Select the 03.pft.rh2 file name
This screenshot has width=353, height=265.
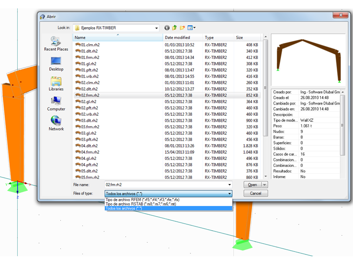pyautogui.click(x=89, y=139)
